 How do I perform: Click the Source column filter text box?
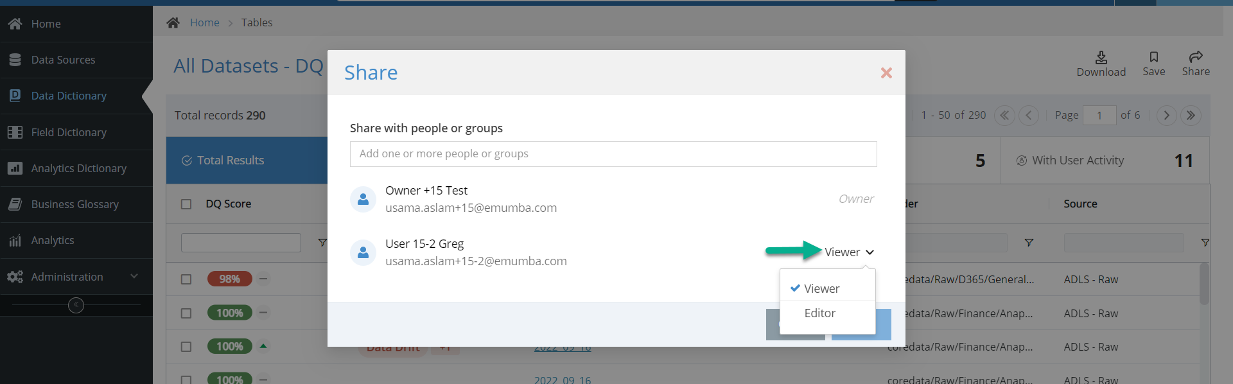pyautogui.click(x=1124, y=243)
